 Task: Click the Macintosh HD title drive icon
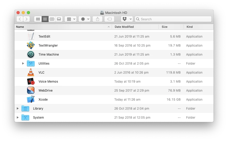coord(102,13)
